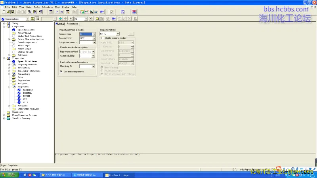Screen dimensions: 317x178
Task: Toggle the Use true components checkbox
Action: point(61,72)
